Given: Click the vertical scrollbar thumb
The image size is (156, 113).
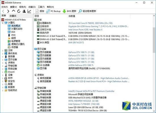Looking at the screenshot, I should tap(154, 40).
